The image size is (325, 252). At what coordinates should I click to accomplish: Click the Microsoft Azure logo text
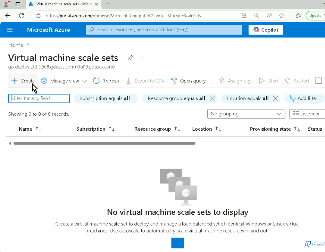(49, 30)
